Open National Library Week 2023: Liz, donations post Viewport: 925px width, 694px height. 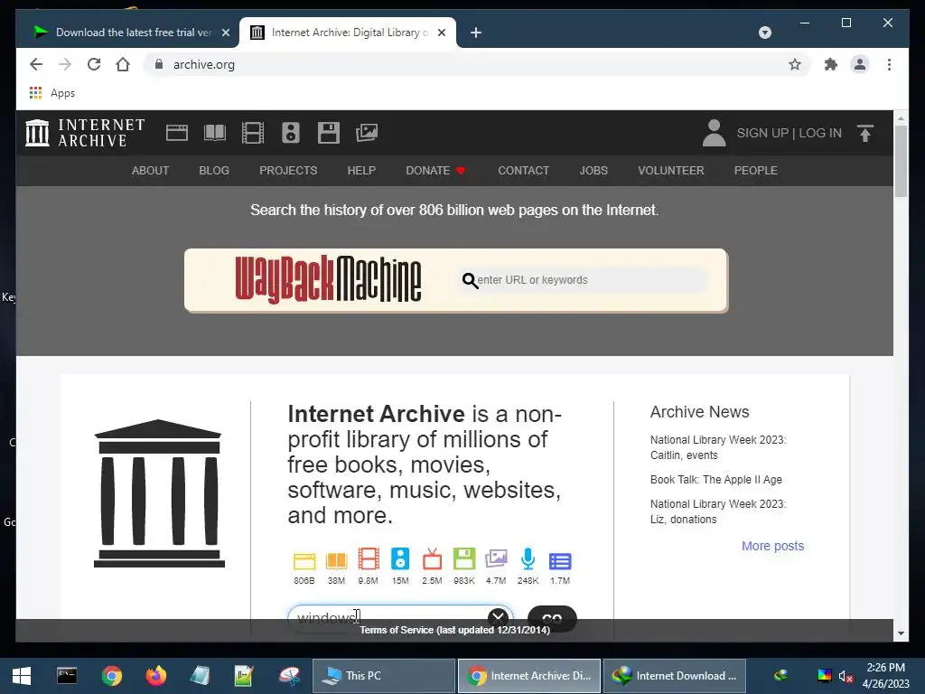[x=718, y=511]
